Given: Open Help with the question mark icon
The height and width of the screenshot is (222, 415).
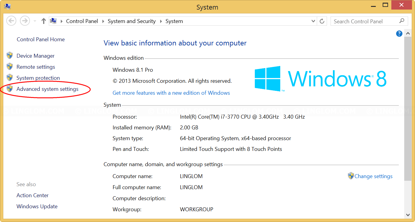Looking at the screenshot, I should pos(399,34).
